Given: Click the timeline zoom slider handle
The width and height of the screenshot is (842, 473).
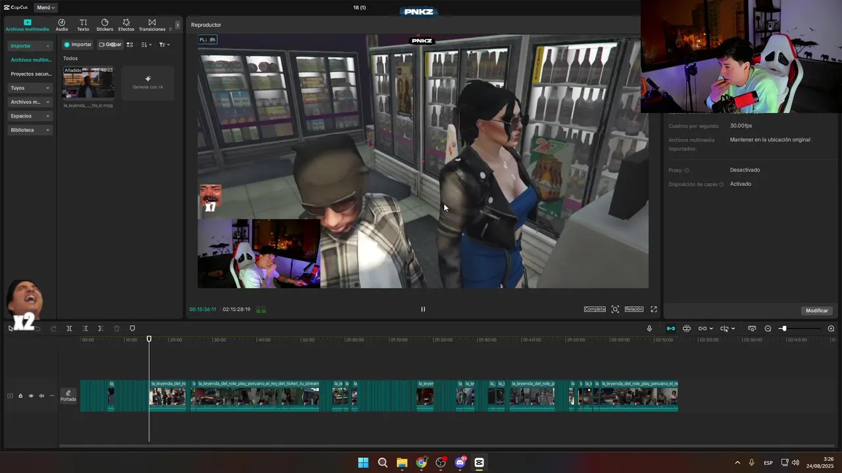Looking at the screenshot, I should pos(783,328).
